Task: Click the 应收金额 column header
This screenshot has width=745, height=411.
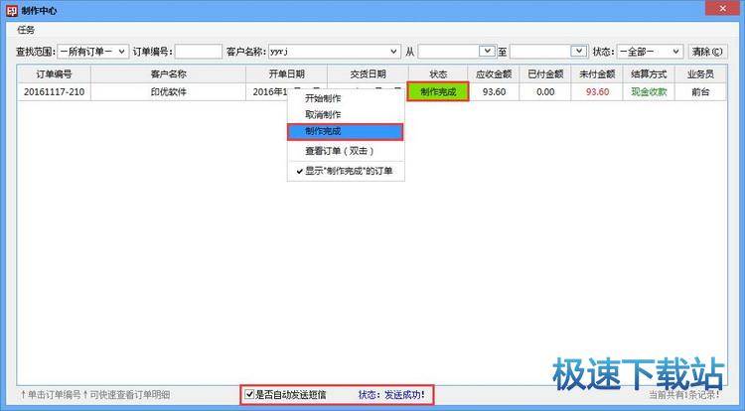Action: coord(494,74)
